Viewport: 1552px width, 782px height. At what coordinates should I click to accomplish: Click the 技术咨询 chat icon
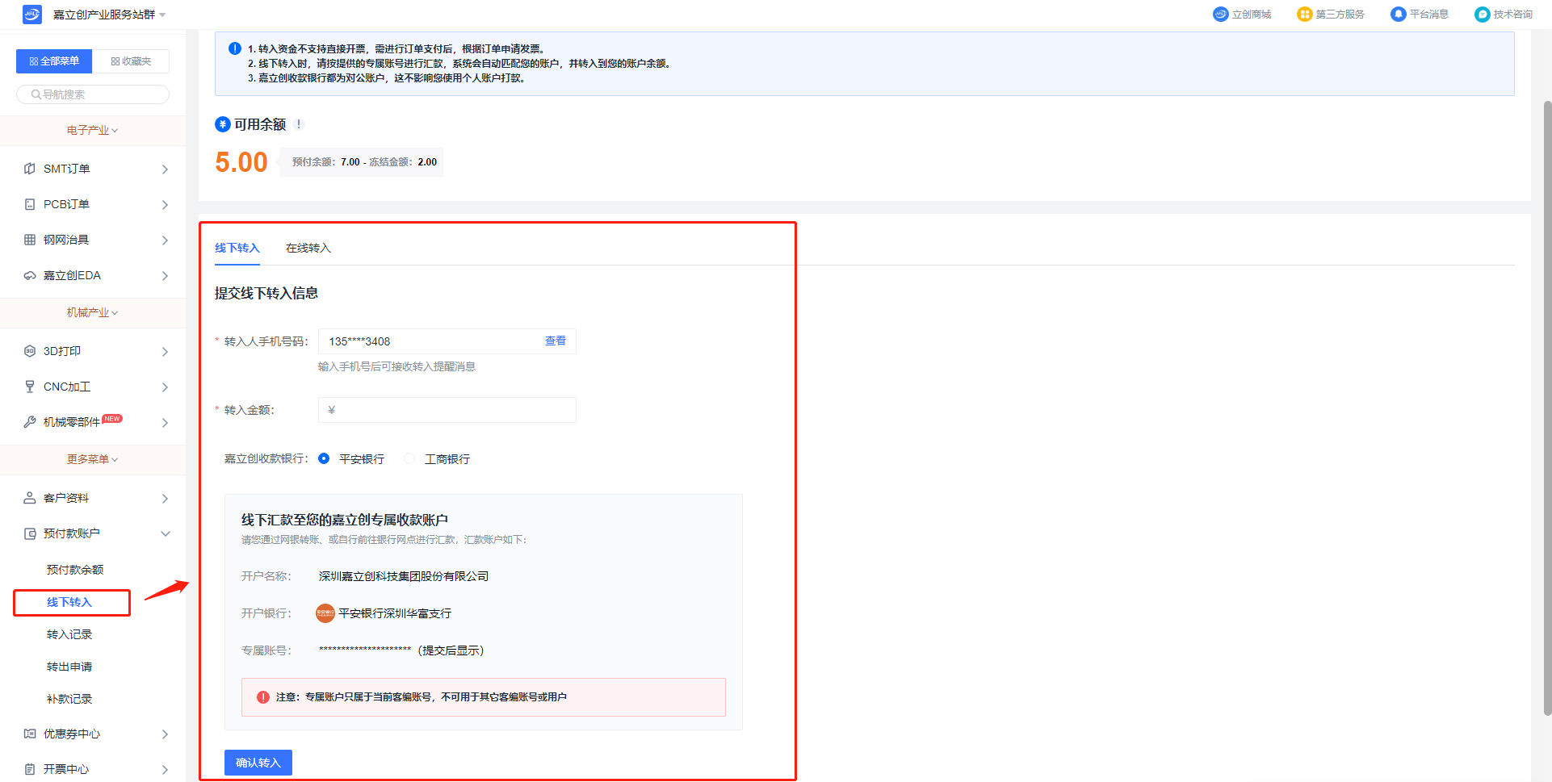click(1482, 15)
